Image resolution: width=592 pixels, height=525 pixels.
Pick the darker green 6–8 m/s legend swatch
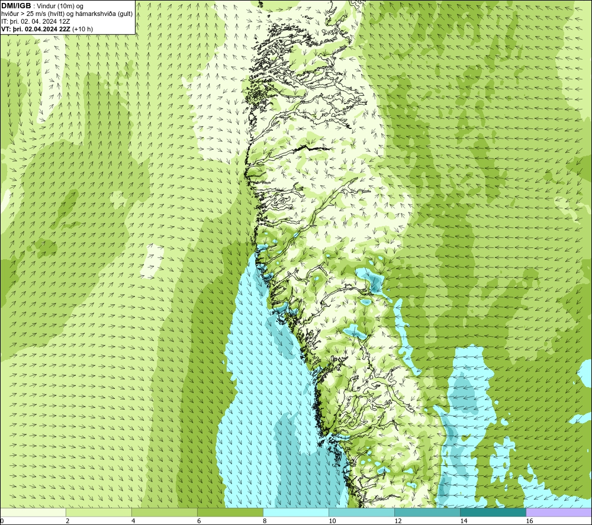[230, 512]
